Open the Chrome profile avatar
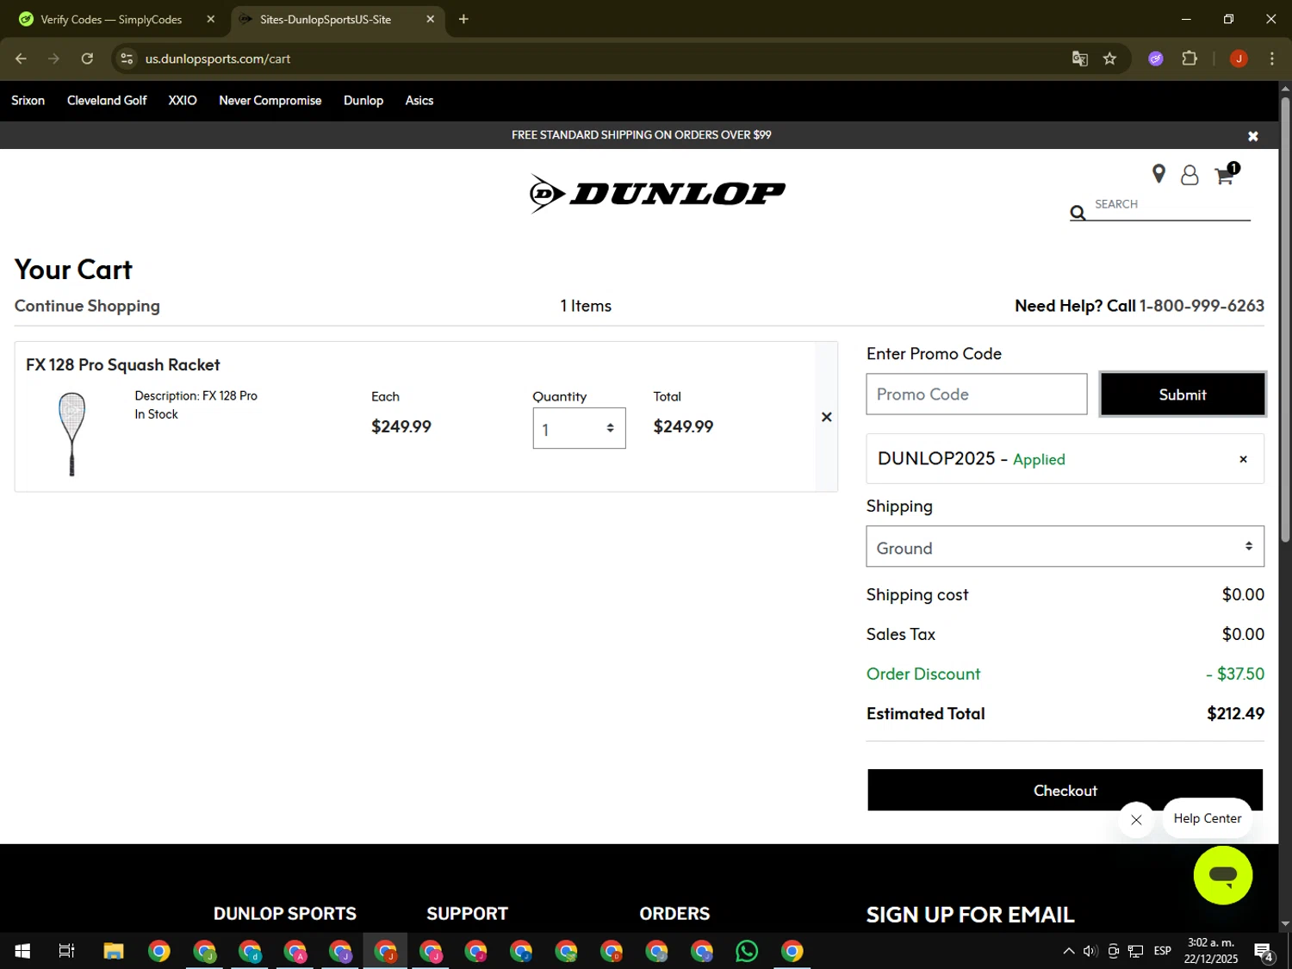1292x969 pixels. click(x=1239, y=59)
